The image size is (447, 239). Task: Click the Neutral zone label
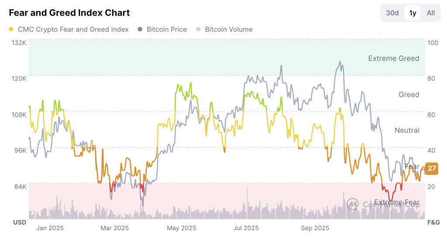pos(406,130)
